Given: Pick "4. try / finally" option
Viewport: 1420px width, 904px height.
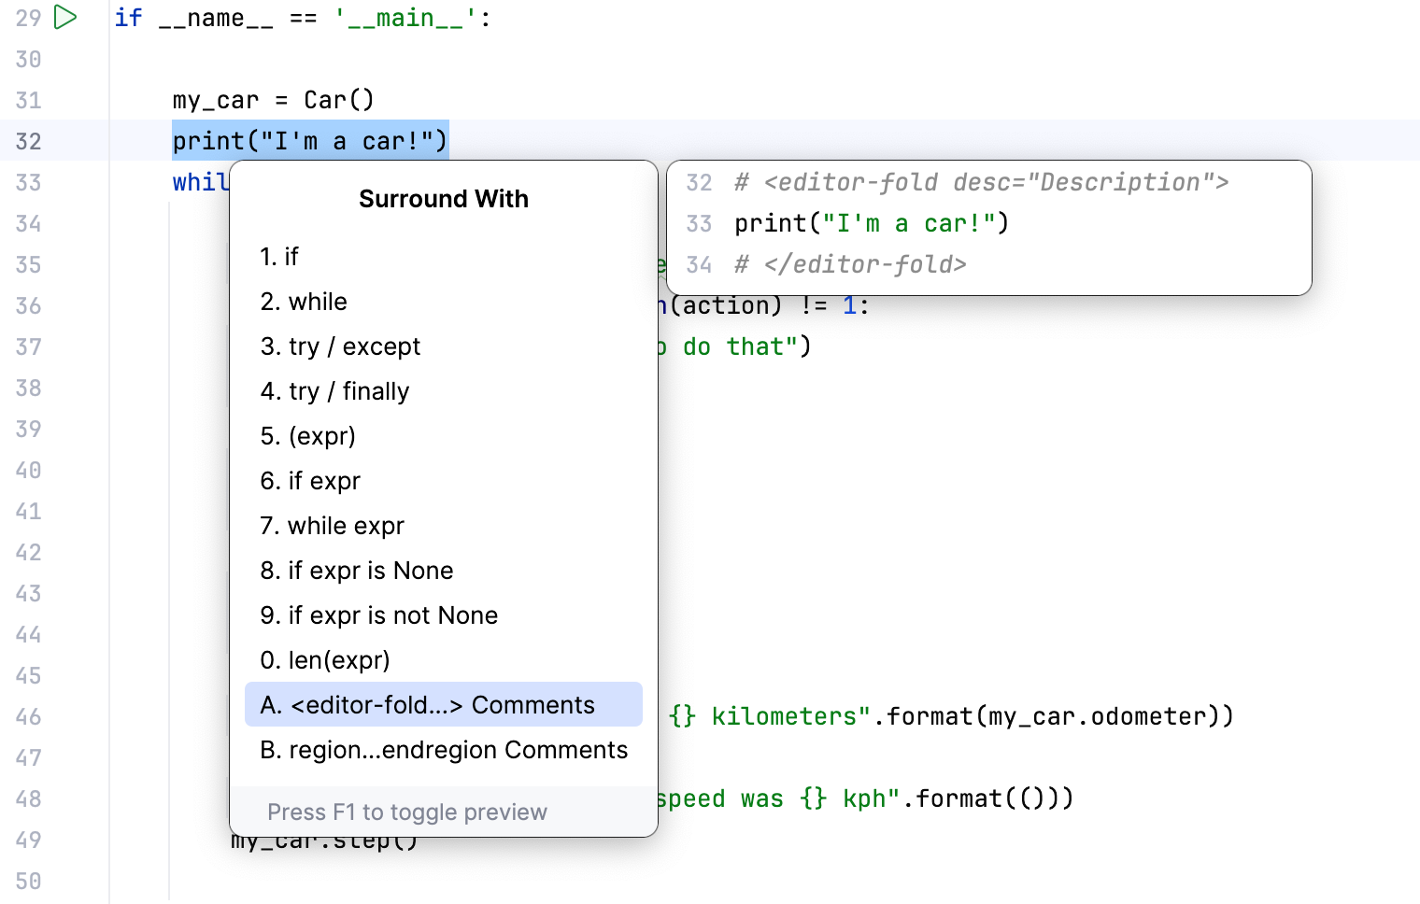Looking at the screenshot, I should click(x=334, y=391).
